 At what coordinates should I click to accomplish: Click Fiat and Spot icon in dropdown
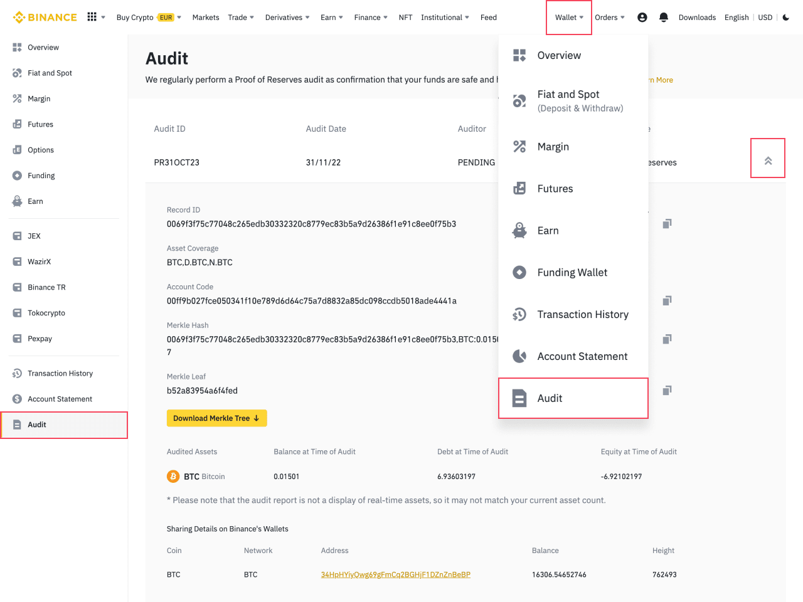coord(519,100)
